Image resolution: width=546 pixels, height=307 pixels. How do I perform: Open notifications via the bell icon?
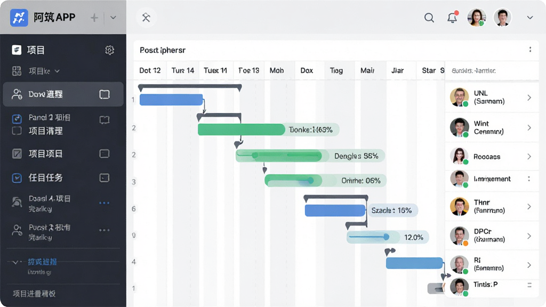coord(452,18)
